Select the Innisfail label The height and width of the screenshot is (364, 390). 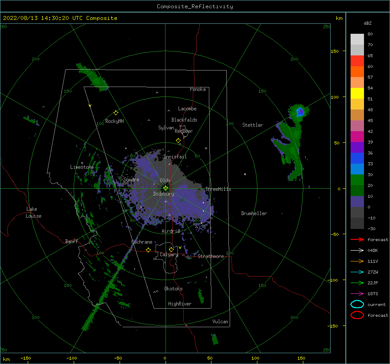click(x=175, y=157)
